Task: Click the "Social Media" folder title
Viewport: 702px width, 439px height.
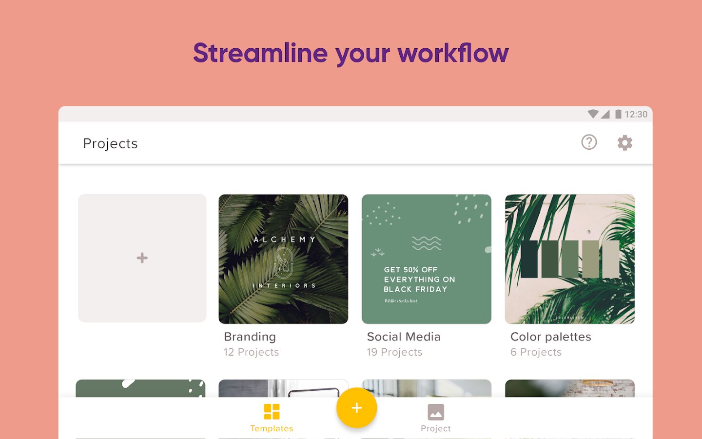Action: click(x=404, y=337)
